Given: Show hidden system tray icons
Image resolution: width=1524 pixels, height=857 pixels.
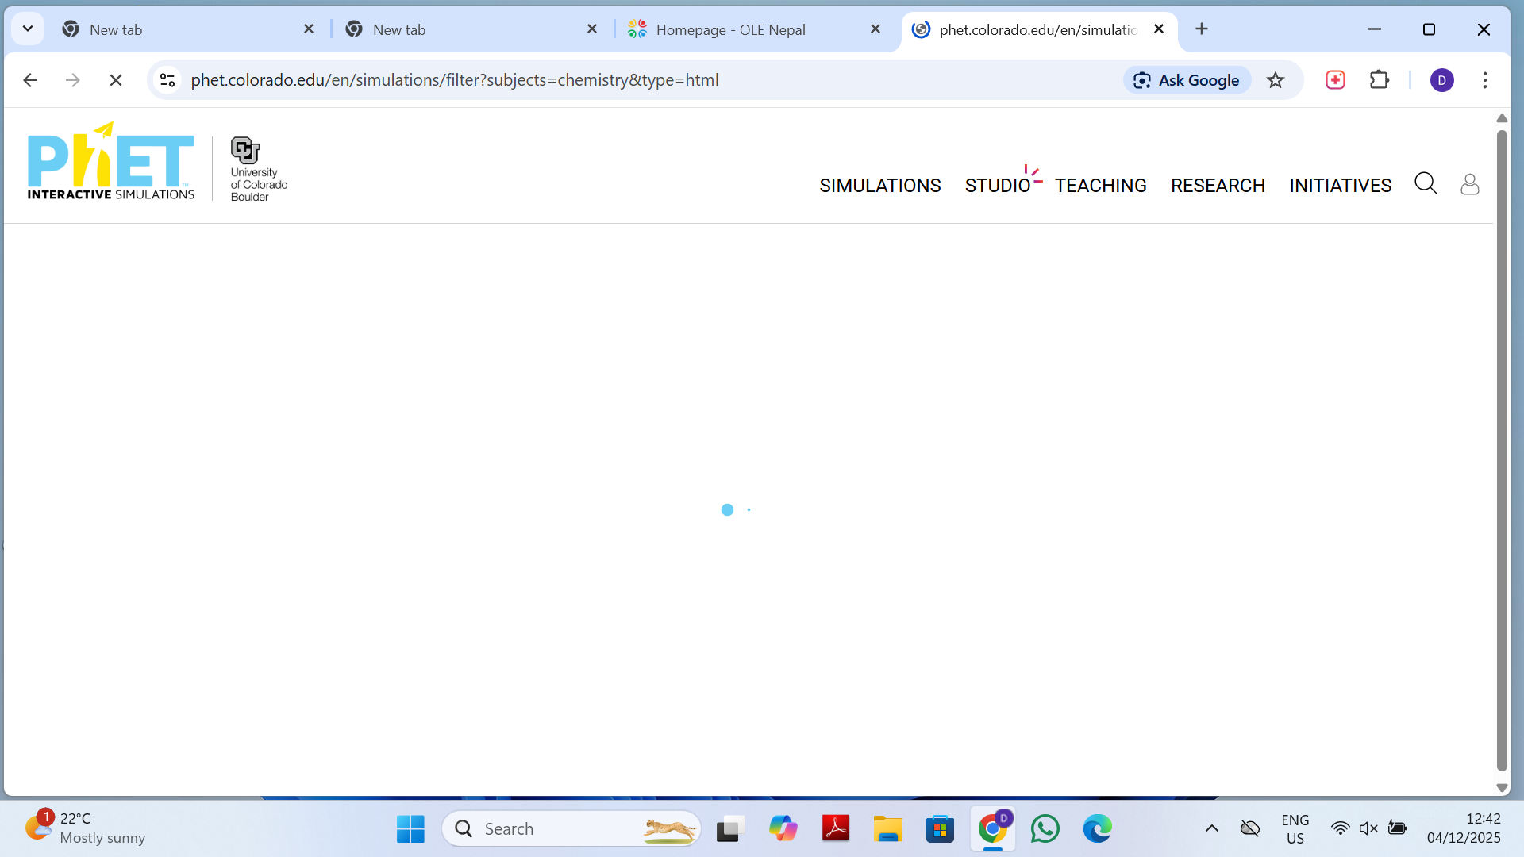Looking at the screenshot, I should [x=1211, y=828].
